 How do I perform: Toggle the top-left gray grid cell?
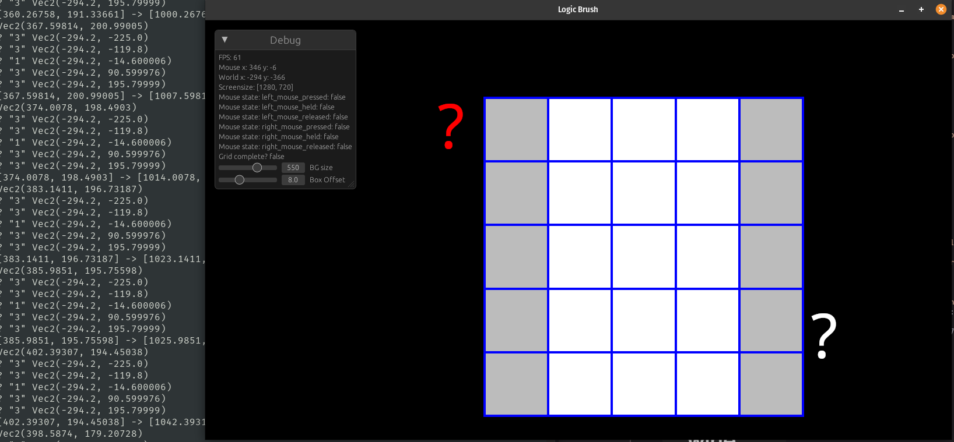tap(516, 129)
